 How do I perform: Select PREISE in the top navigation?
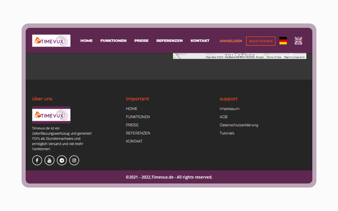click(x=141, y=41)
